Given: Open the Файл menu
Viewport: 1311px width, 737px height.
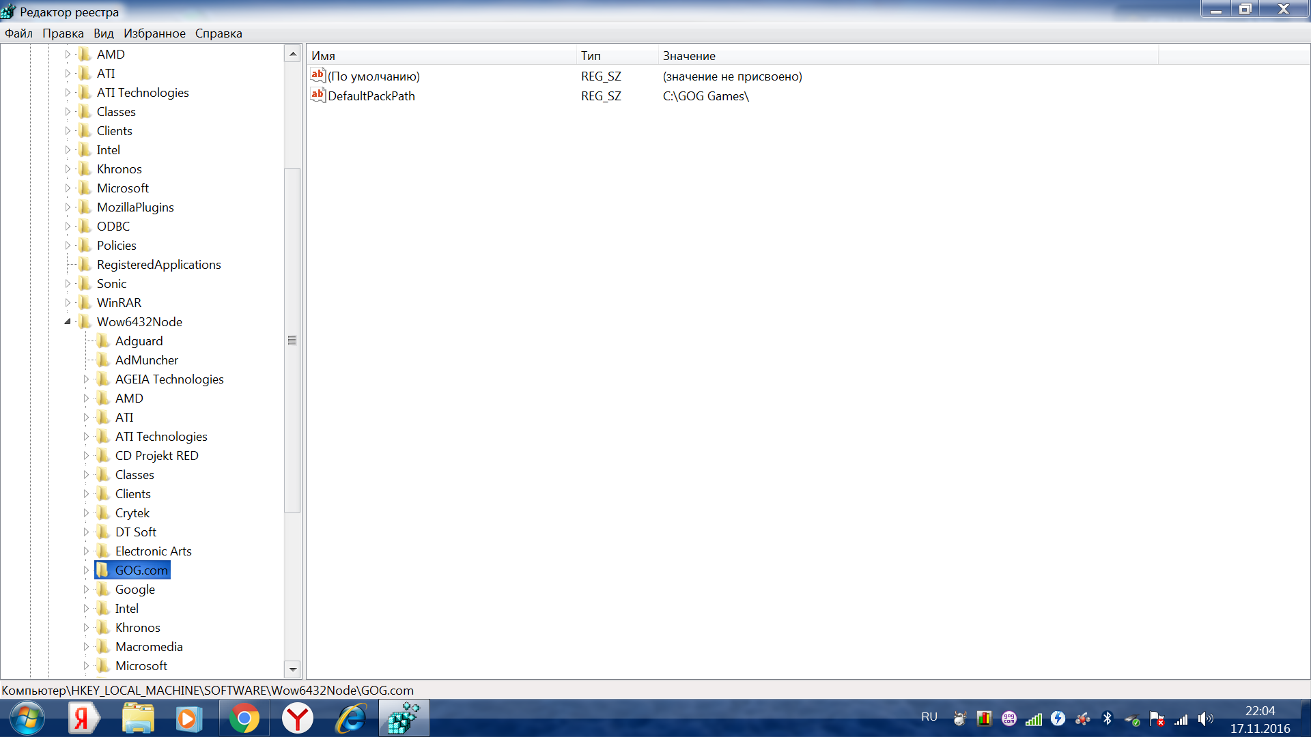Looking at the screenshot, I should 18,33.
